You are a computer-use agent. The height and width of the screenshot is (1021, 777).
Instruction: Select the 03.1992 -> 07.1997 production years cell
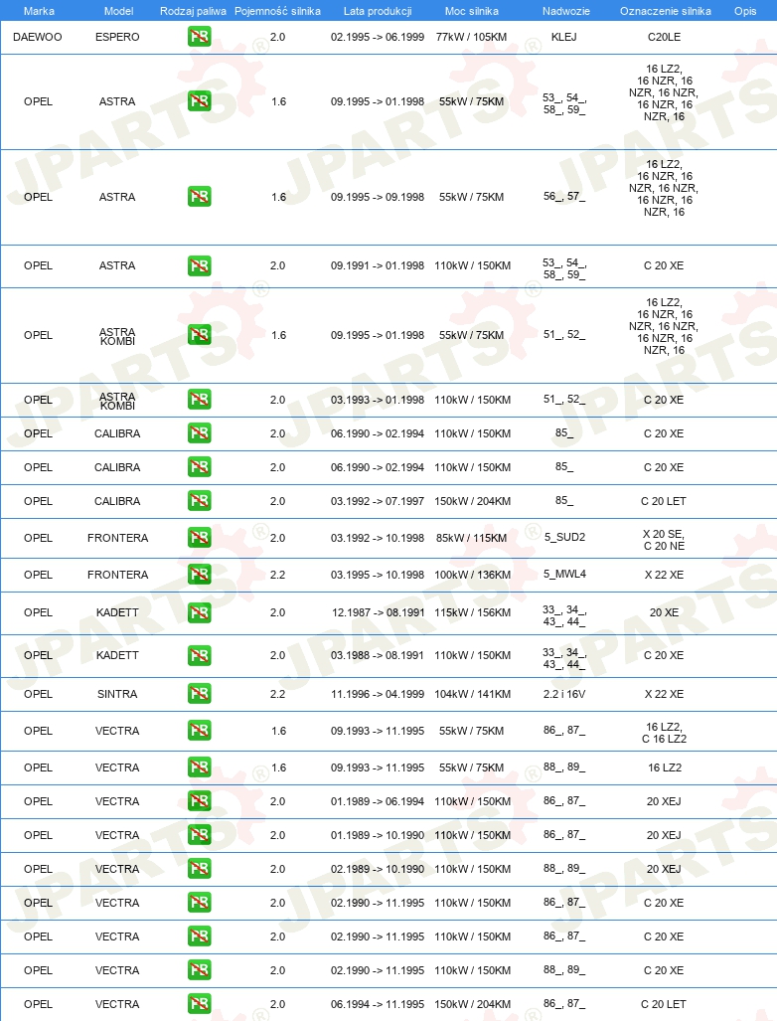coord(378,501)
